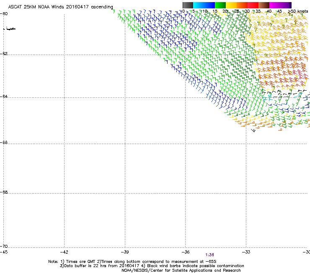Click the isolated black wind barb below the swath
Screen dimensions: 310x273
coord(253,131)
